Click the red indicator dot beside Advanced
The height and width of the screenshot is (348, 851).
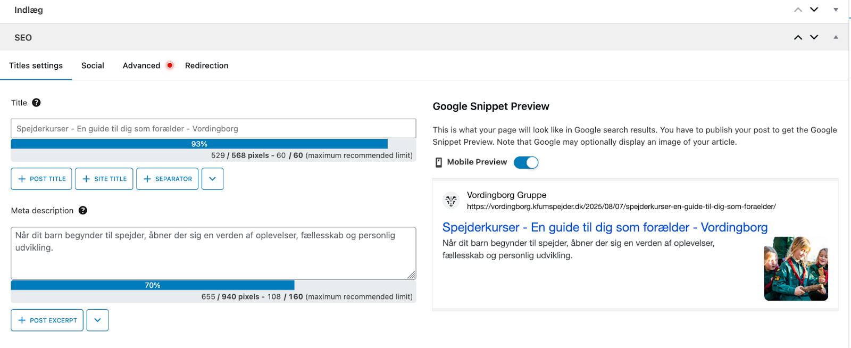pos(170,65)
